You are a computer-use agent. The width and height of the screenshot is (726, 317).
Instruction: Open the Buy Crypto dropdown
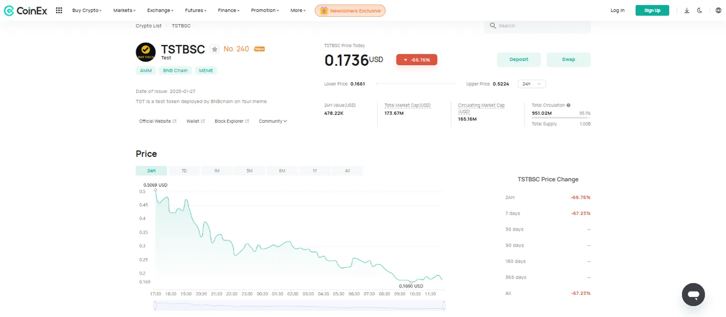click(87, 10)
